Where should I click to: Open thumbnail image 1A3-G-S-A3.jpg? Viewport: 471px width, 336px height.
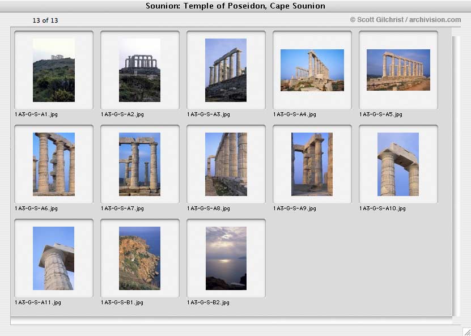click(x=226, y=70)
